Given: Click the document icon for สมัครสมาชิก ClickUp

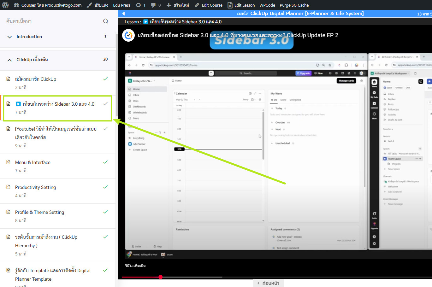Looking at the screenshot, I should [x=9, y=79].
